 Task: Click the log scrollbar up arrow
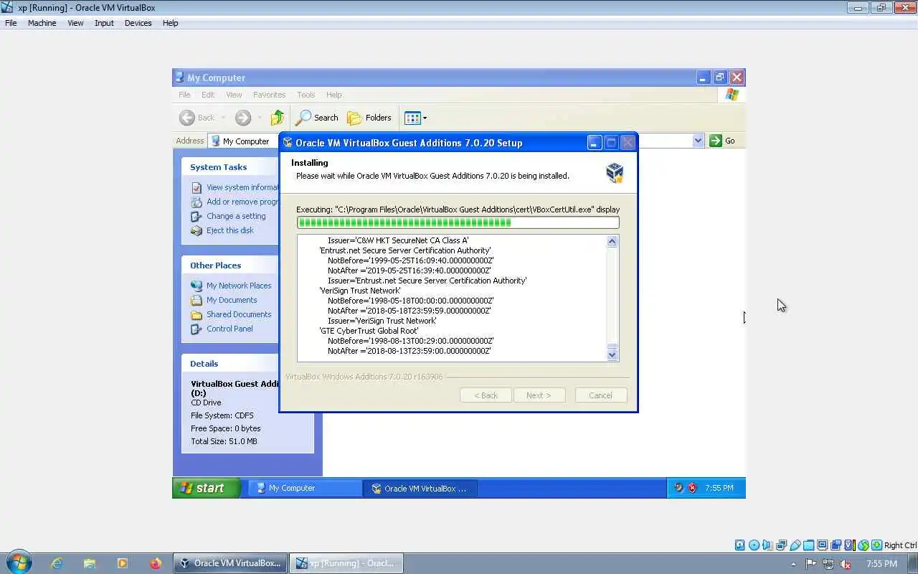click(612, 242)
